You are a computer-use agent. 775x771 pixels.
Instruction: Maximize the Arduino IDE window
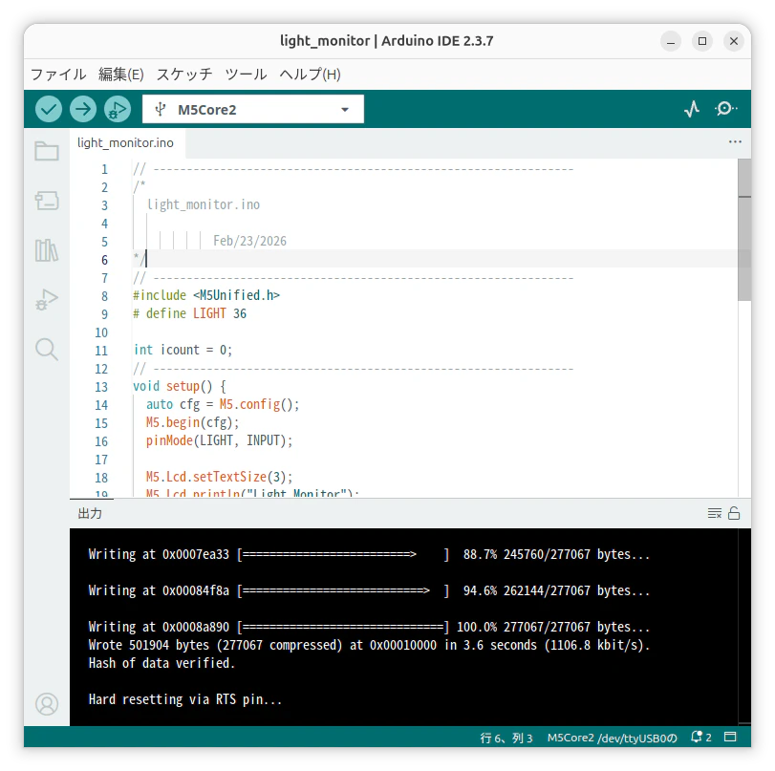702,41
